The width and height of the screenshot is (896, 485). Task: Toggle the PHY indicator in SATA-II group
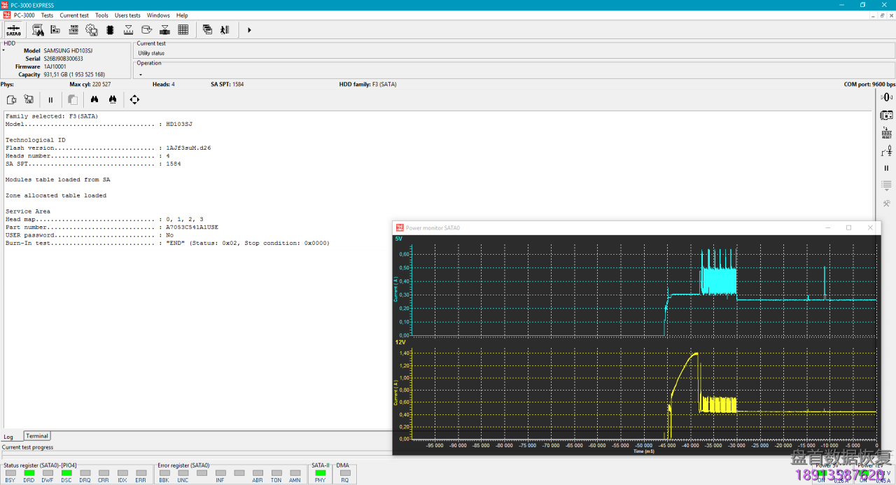320,474
